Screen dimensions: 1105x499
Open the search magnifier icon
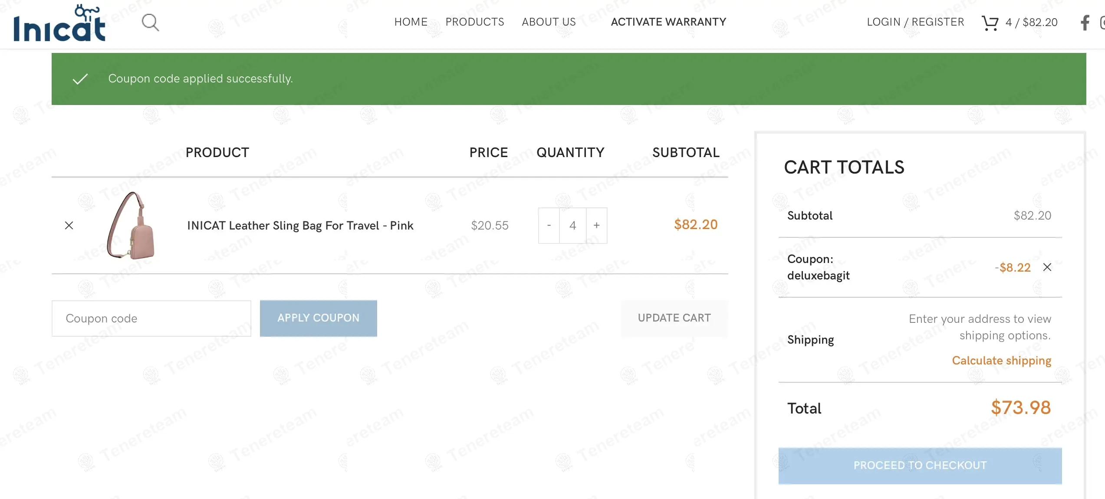click(x=150, y=22)
